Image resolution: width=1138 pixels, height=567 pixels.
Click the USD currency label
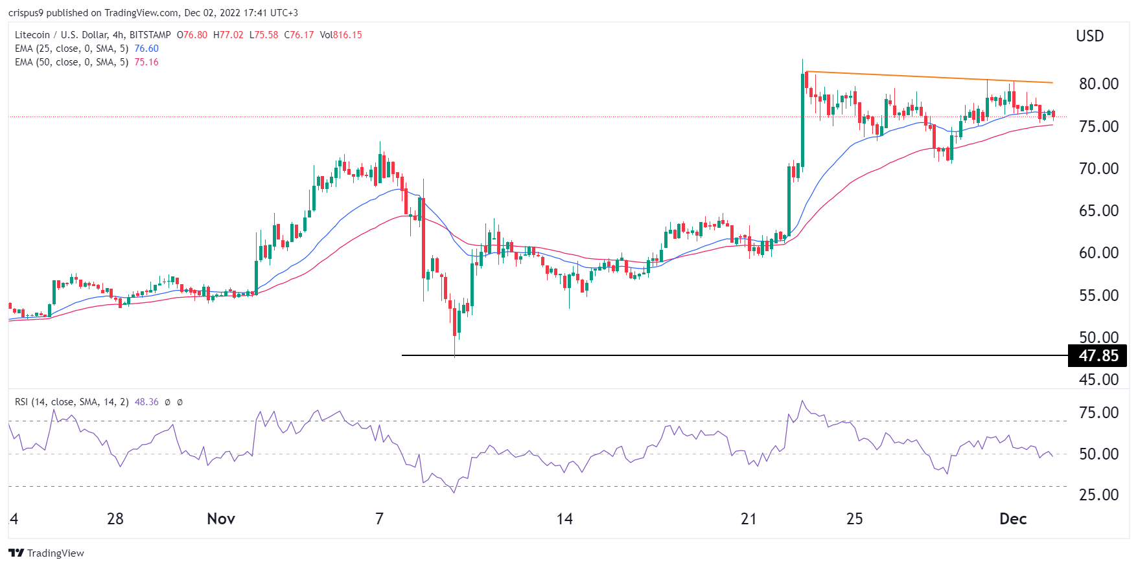pos(1090,36)
